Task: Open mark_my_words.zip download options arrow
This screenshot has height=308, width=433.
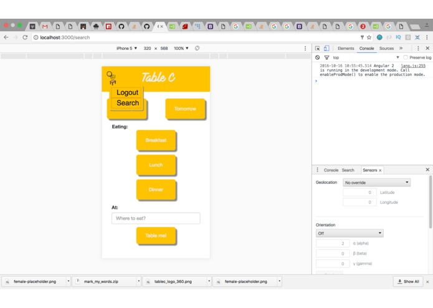Action: click(139, 281)
